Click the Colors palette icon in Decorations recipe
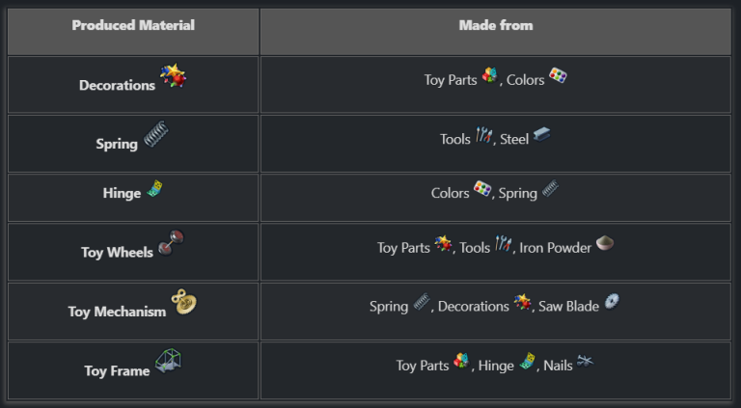 point(558,77)
